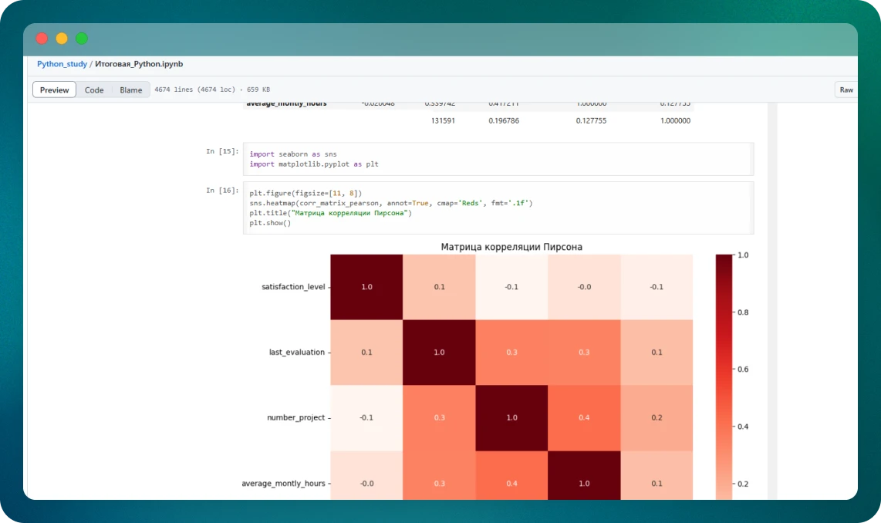Click the 0.4 cell in the number_project row
Image resolution: width=881 pixels, height=523 pixels.
click(584, 417)
